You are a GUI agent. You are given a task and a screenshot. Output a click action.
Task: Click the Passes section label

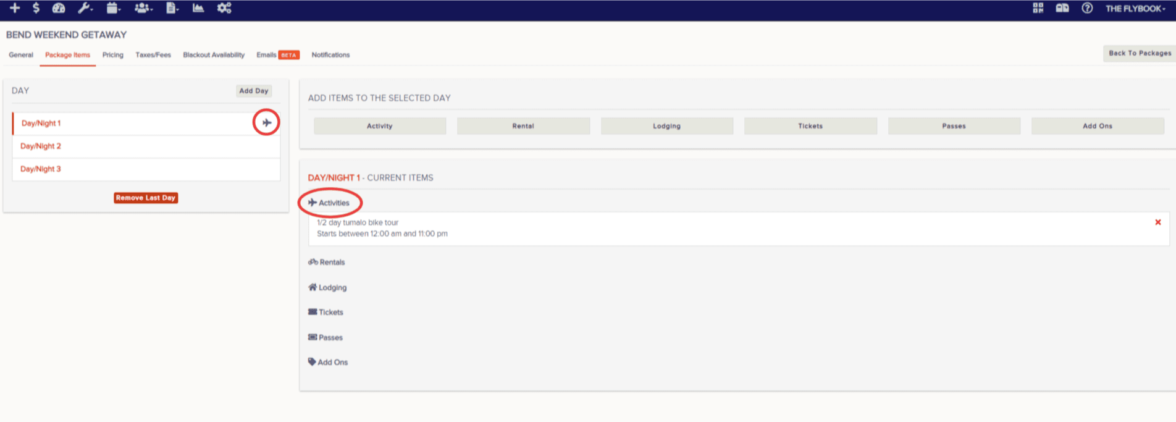330,337
